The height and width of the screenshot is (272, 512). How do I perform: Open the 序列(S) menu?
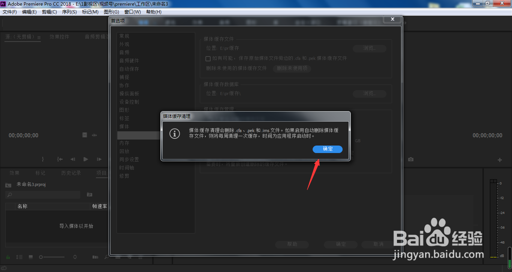(69, 12)
